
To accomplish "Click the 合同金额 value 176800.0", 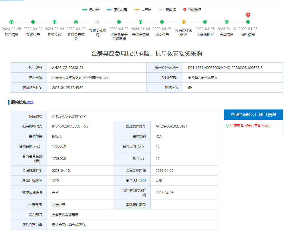I will [59, 146].
